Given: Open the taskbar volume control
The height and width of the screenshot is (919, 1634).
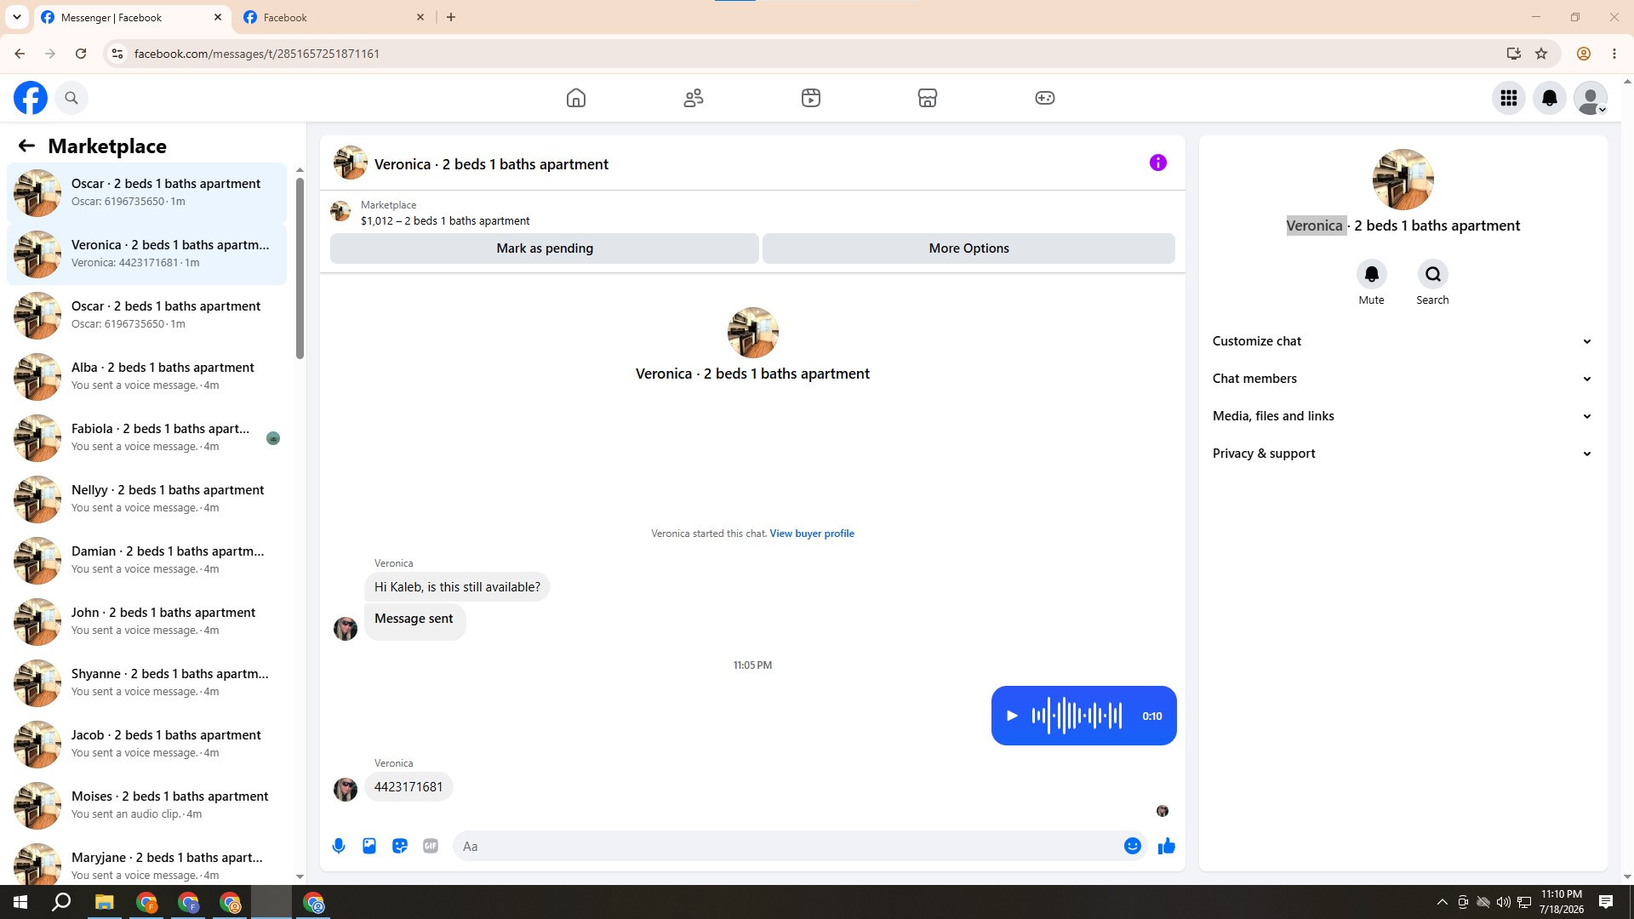Looking at the screenshot, I should pyautogui.click(x=1504, y=902).
